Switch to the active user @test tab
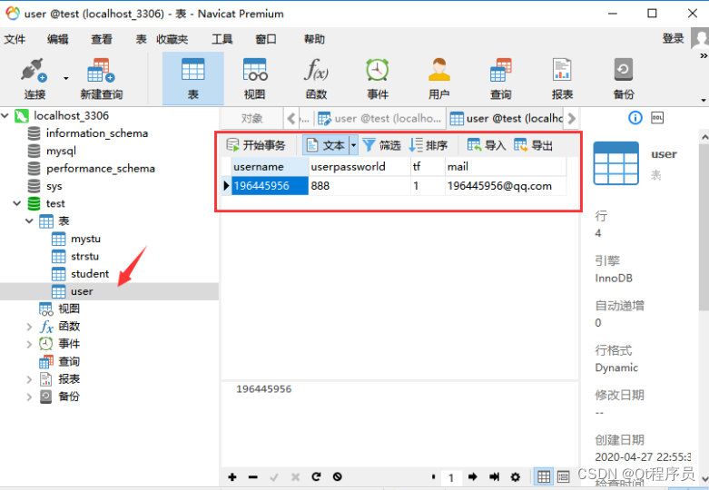Viewport: 709px width, 490px height. 506,119
